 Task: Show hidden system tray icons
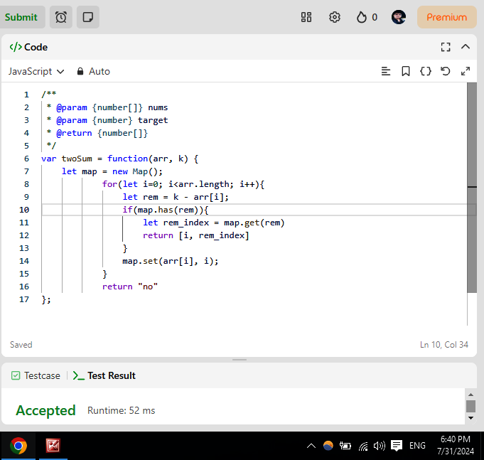pyautogui.click(x=311, y=446)
